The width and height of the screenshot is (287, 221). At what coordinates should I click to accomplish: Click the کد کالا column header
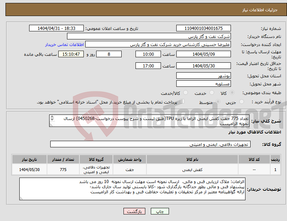[254, 159]
